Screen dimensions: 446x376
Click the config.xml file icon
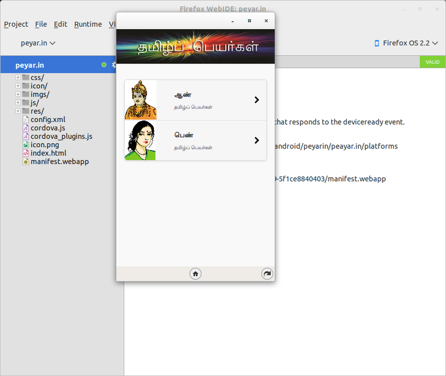25,119
